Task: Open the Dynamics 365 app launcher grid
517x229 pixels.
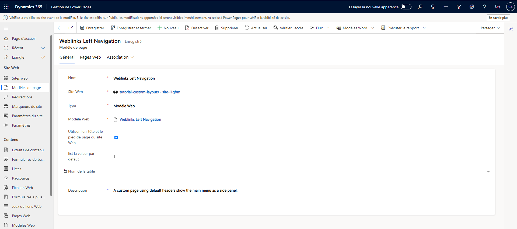Action: point(6,7)
